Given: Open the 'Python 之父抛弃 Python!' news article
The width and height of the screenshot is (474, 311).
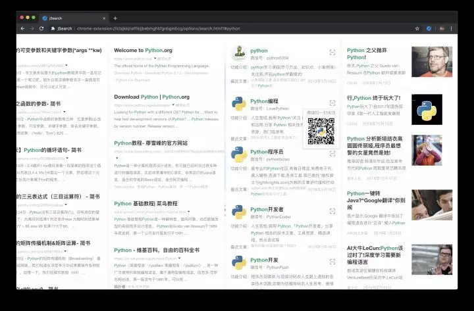Looking at the screenshot, I should pos(367,54).
